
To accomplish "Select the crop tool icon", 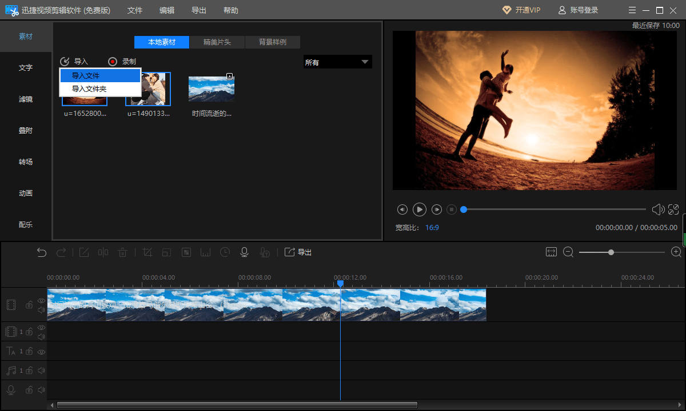I will point(147,252).
